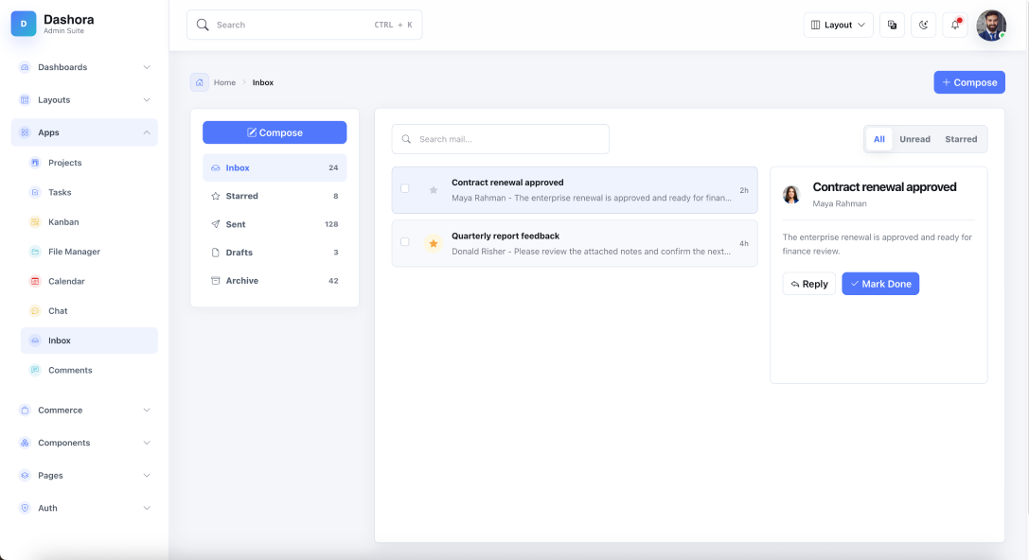Viewport: 1029px width, 560px height.
Task: Expand the Components menu chevron
Action: pos(147,443)
